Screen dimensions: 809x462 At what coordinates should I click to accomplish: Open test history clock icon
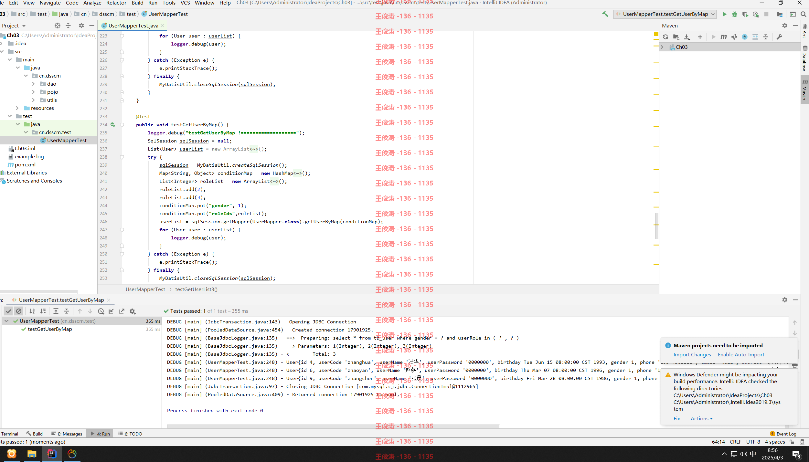click(x=101, y=311)
